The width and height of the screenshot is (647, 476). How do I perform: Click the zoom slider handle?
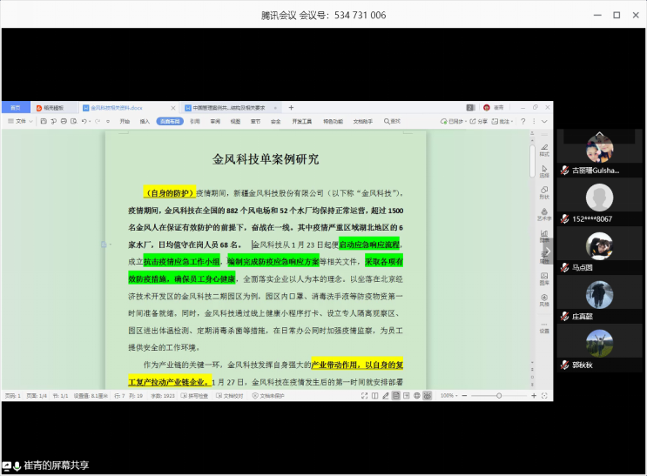pyautogui.click(x=499, y=396)
